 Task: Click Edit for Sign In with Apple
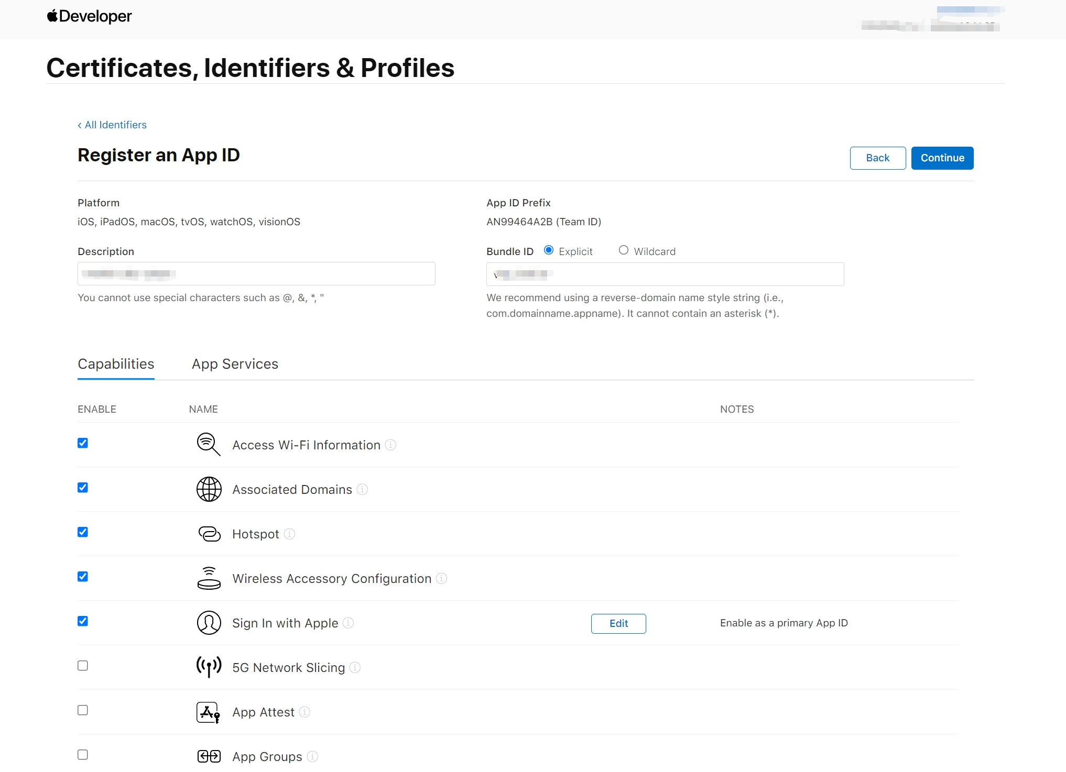click(618, 623)
